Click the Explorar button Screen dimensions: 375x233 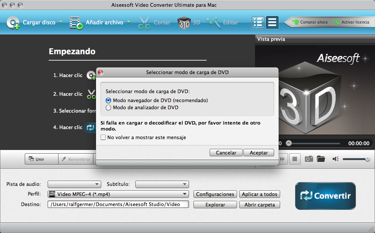click(215, 205)
